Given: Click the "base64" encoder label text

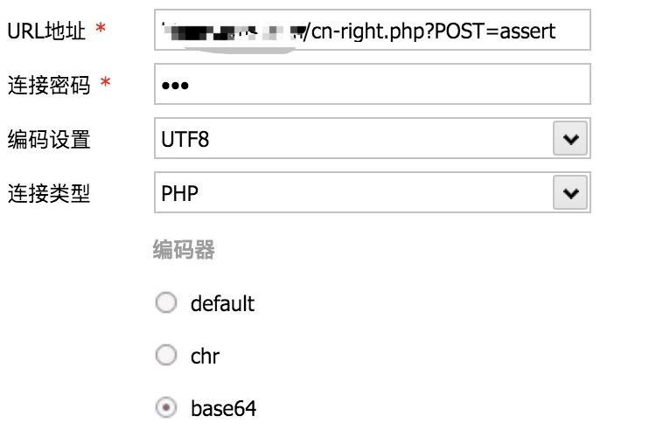Looking at the screenshot, I should tap(223, 408).
